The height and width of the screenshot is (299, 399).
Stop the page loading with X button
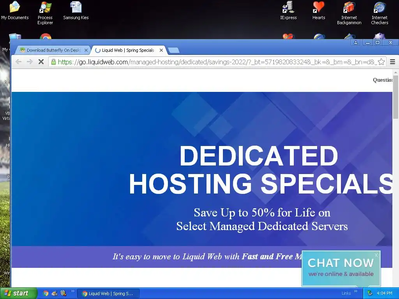click(x=41, y=62)
